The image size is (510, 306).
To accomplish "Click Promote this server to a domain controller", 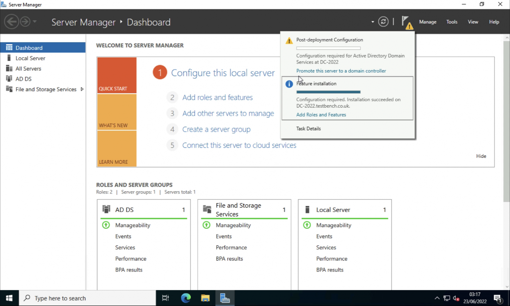I will [x=341, y=71].
